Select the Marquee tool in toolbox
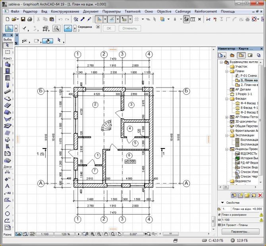The width and height of the screenshot is (266, 246). [8, 52]
